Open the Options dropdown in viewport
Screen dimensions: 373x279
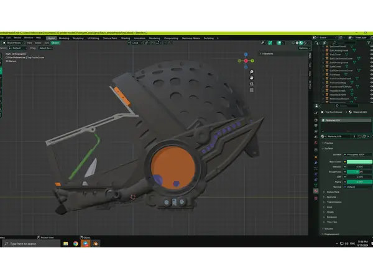pyautogui.click(x=304, y=48)
